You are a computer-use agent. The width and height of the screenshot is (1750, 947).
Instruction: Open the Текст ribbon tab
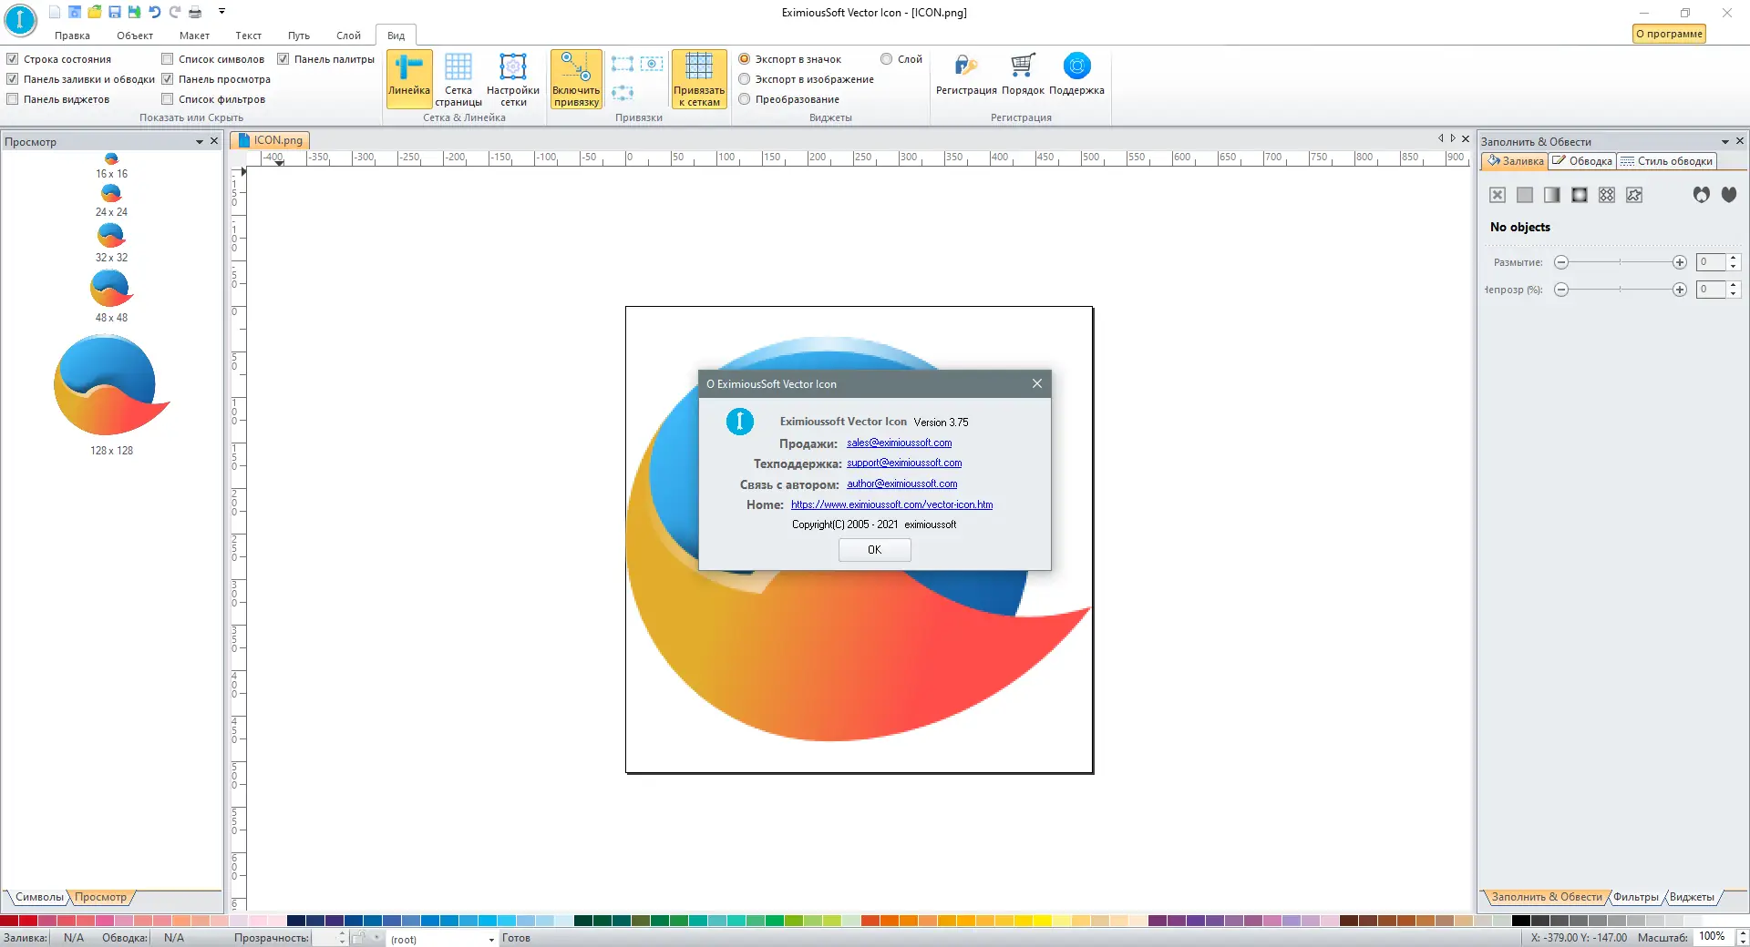pyautogui.click(x=248, y=36)
